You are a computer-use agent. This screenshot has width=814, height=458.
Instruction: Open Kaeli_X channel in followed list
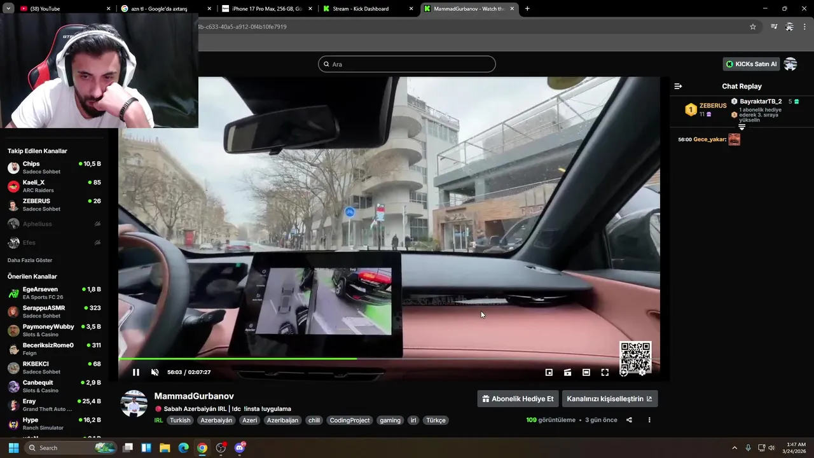click(54, 186)
